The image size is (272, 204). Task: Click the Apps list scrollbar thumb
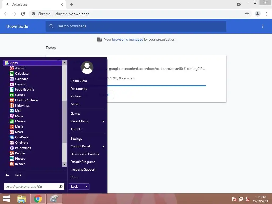coord(64,122)
